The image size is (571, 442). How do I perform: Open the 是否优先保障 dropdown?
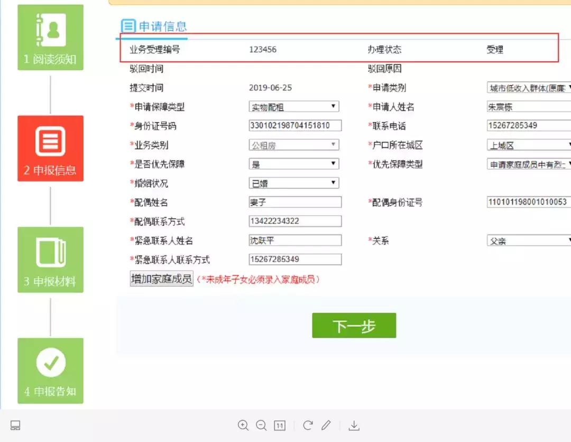(294, 163)
